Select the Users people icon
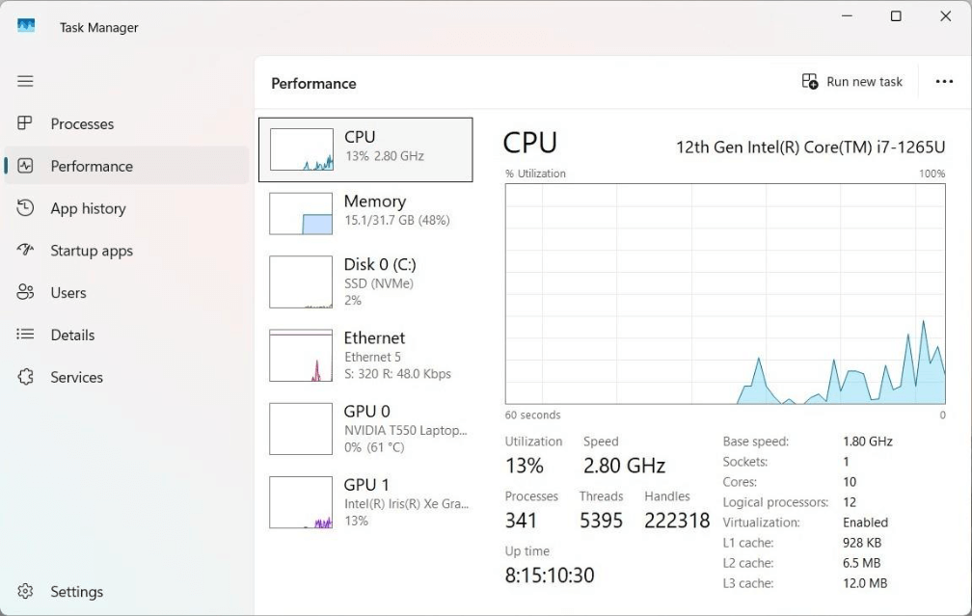 click(x=26, y=293)
